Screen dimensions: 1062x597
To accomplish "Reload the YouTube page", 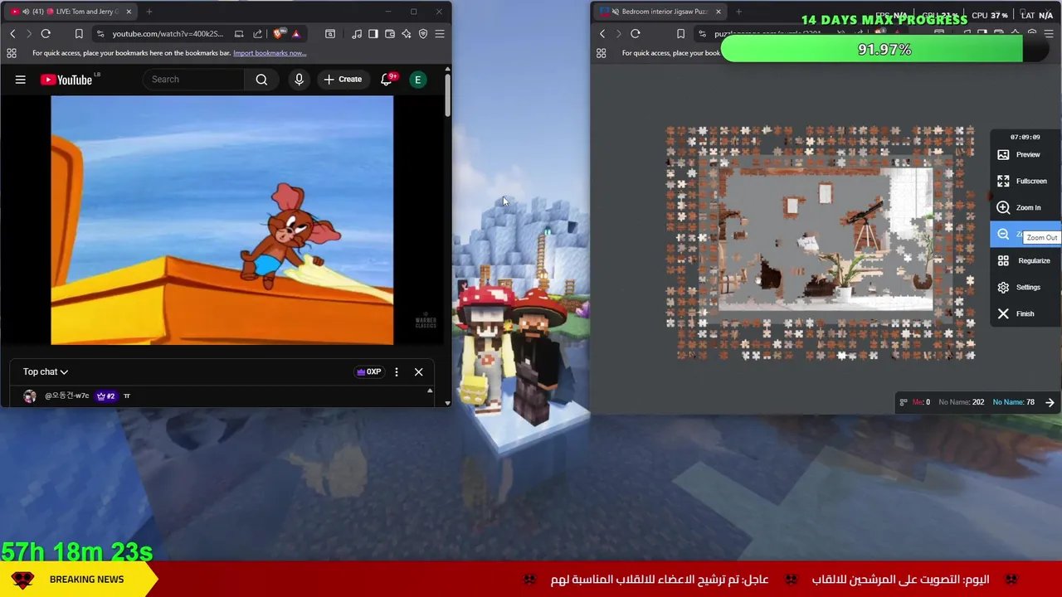I will [x=46, y=34].
